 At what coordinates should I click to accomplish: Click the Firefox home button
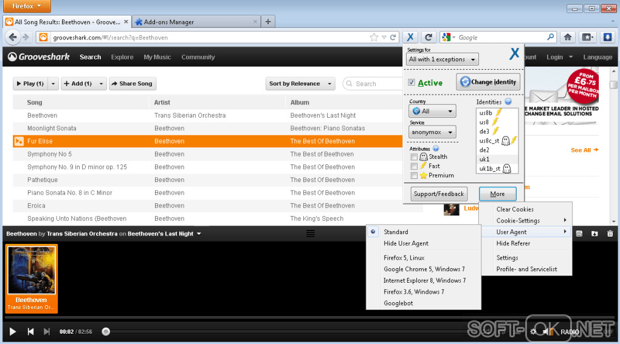(567, 37)
